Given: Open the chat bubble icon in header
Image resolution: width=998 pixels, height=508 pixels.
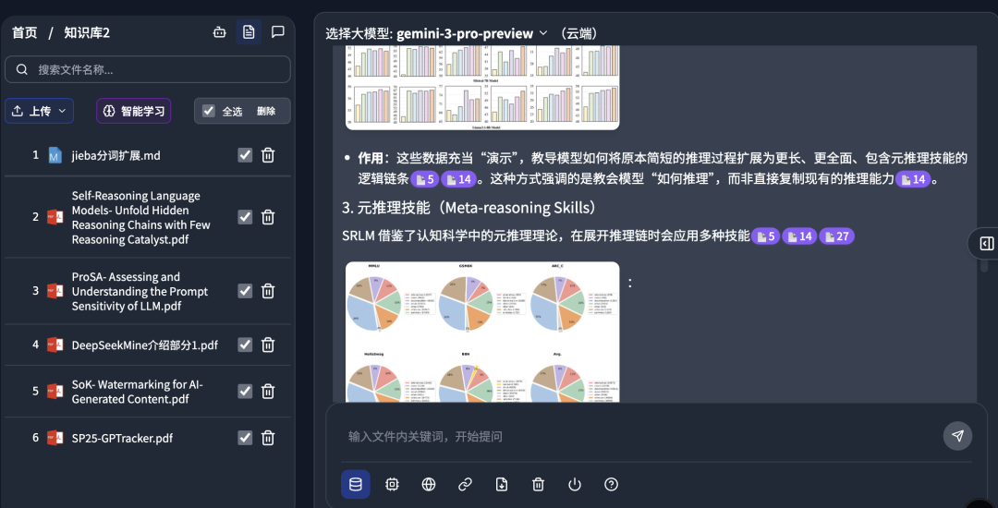Looking at the screenshot, I should tap(278, 32).
